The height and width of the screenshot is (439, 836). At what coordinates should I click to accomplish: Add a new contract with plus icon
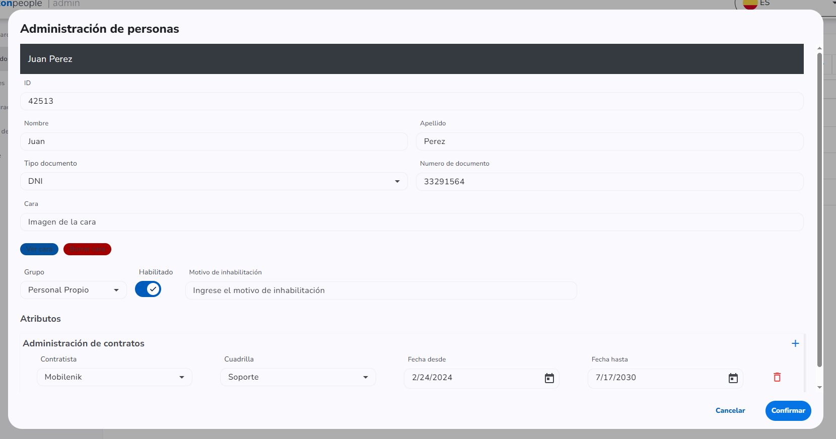pos(795,343)
